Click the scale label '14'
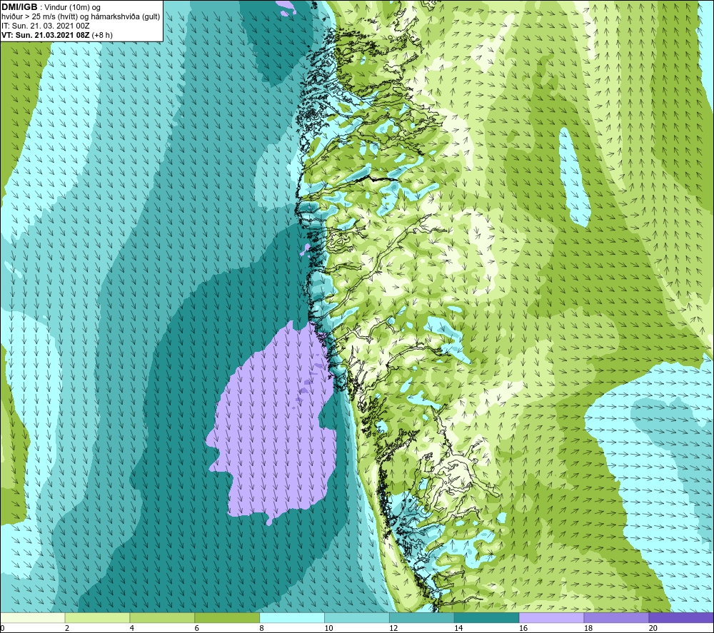This screenshot has height=633, width=714. pyautogui.click(x=458, y=628)
